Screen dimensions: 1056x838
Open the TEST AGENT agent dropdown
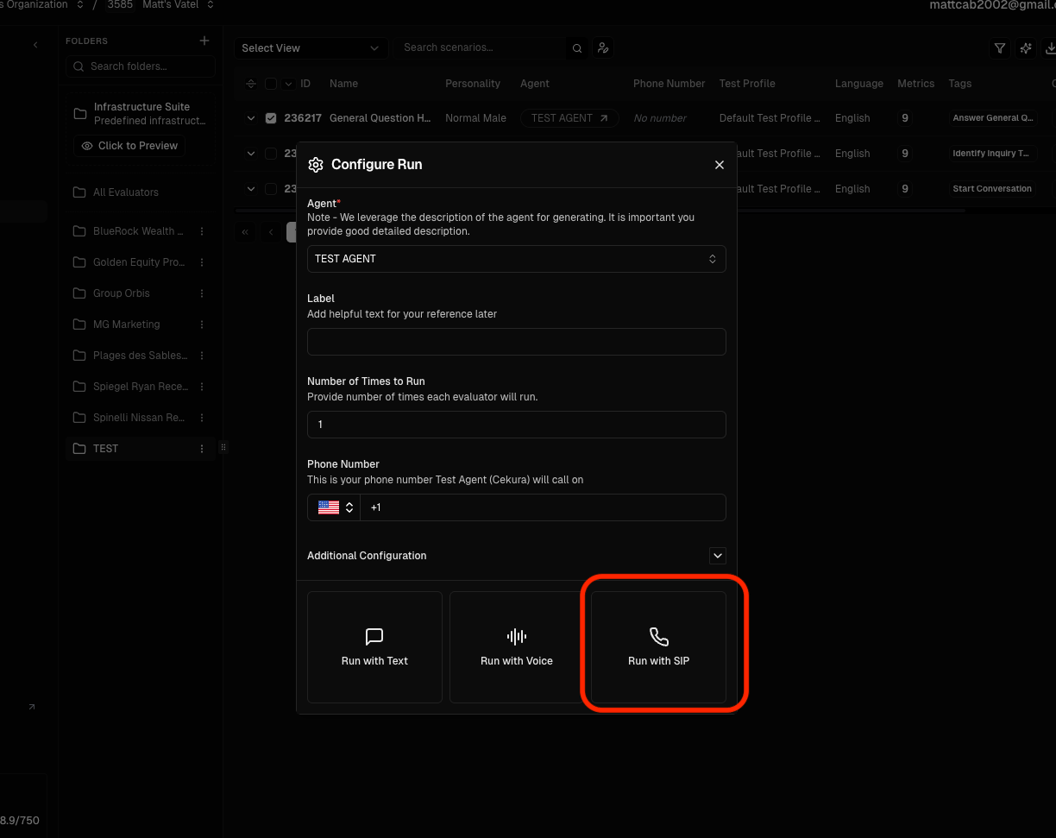516,259
